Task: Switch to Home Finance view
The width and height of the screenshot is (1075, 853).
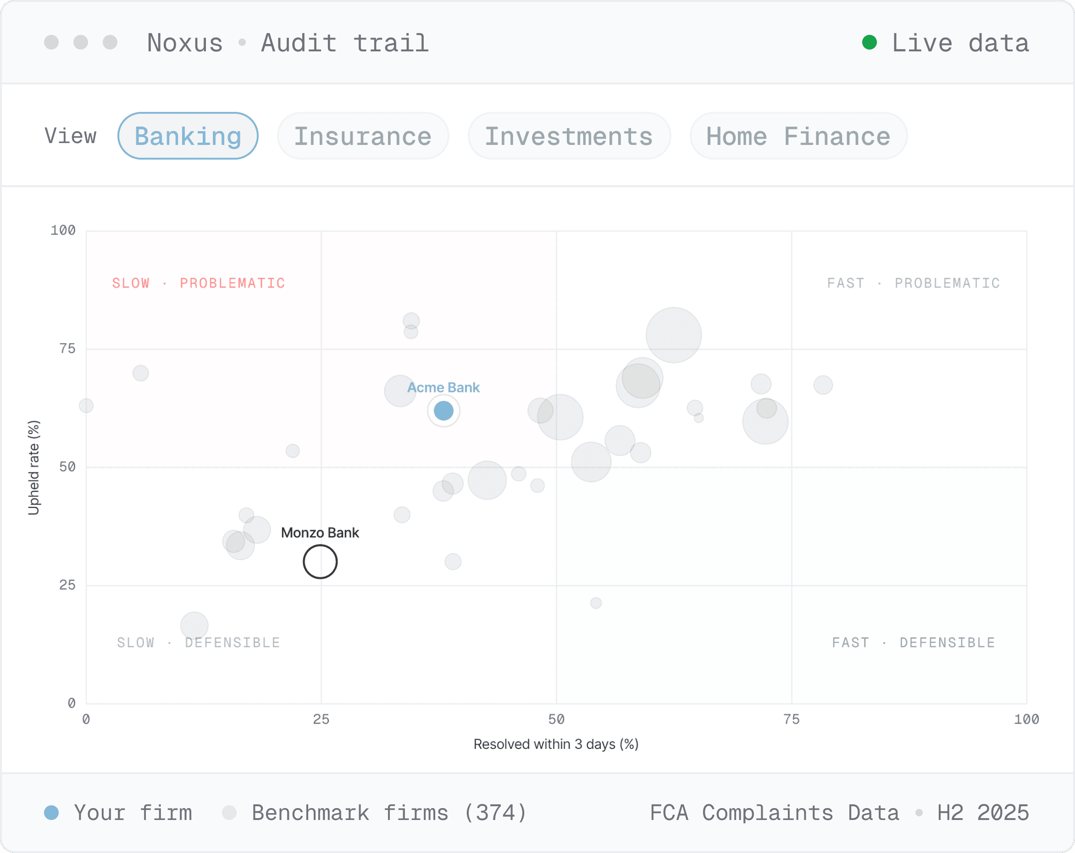Action: coord(798,136)
